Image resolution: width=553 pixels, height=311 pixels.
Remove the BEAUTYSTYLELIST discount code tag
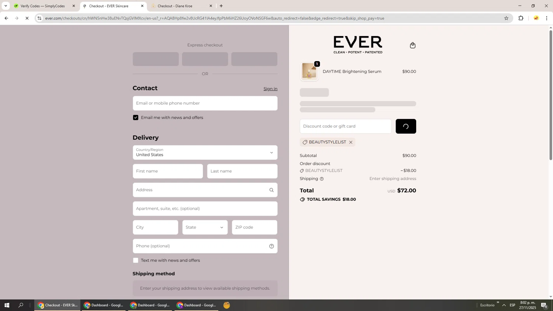351,142
